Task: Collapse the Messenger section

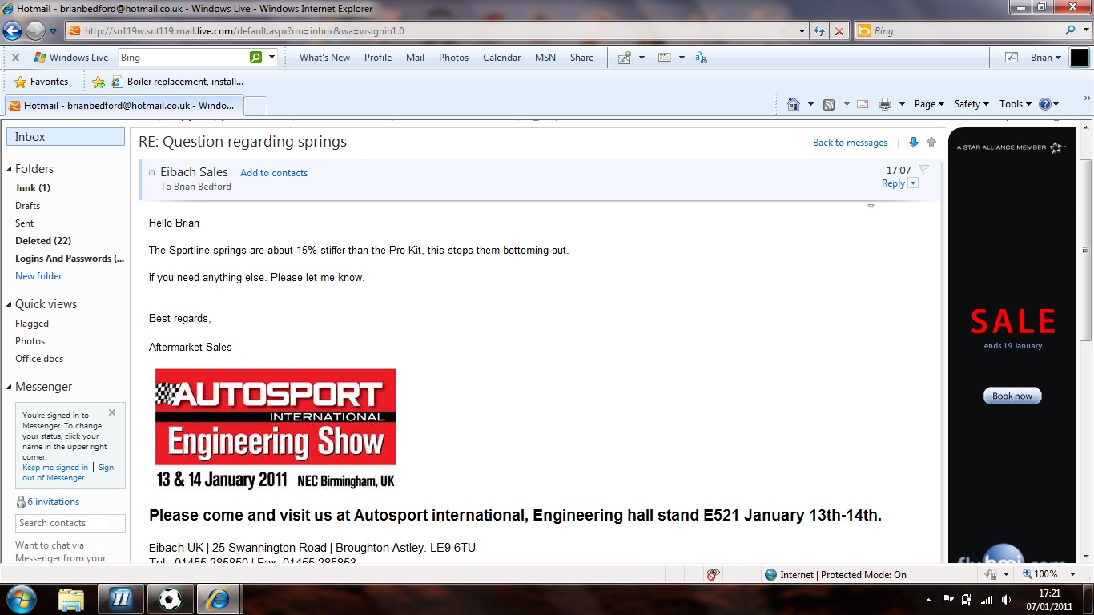Action: 9,388
